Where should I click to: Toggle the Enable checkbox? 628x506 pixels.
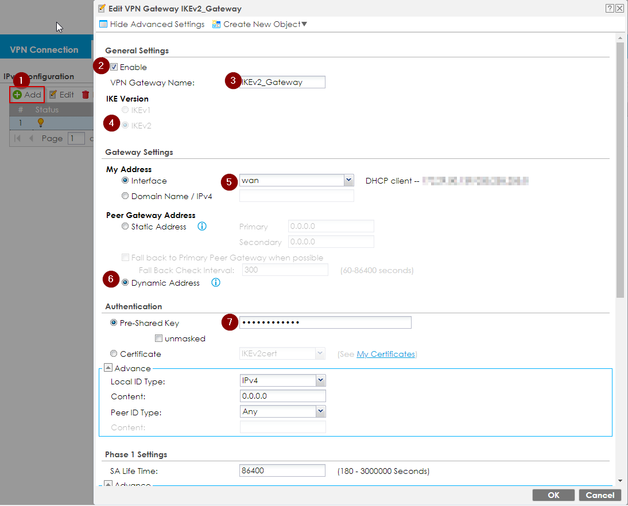(114, 67)
